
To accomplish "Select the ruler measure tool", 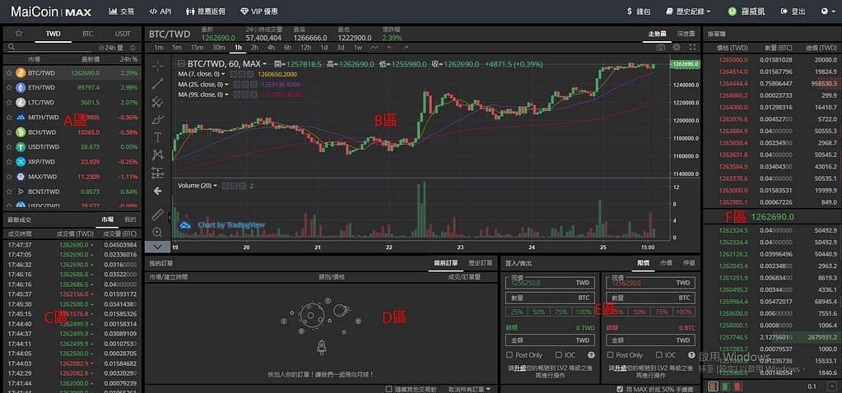I will (157, 215).
